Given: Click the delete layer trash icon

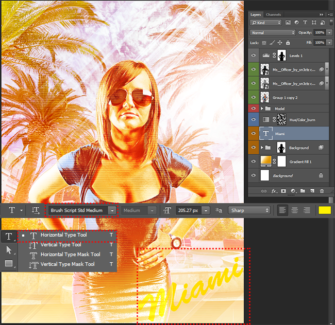Looking at the screenshot, I should point(322,191).
